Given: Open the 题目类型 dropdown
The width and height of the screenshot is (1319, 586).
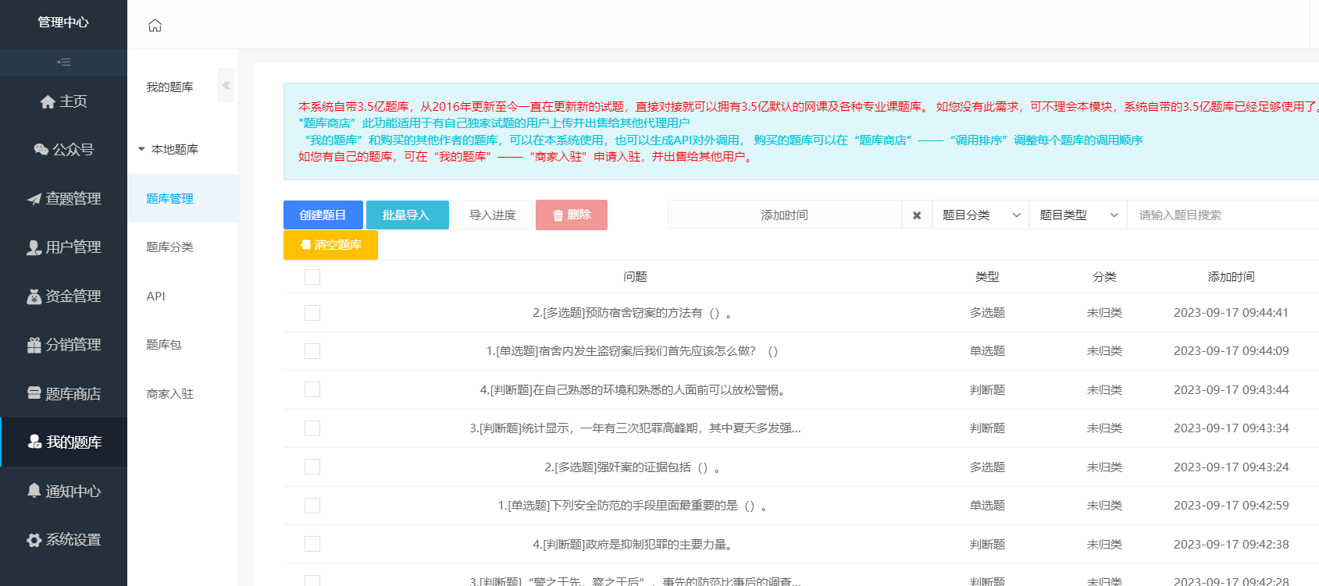Looking at the screenshot, I should [x=1078, y=215].
